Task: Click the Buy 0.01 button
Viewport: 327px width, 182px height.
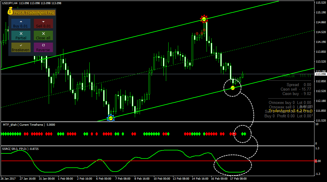Action: coord(21,24)
